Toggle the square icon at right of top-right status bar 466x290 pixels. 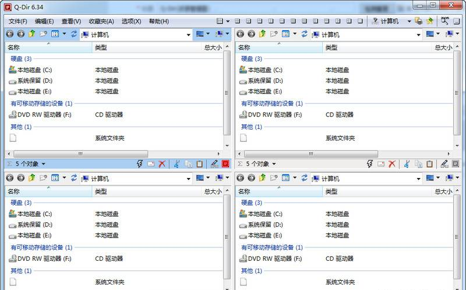456,165
